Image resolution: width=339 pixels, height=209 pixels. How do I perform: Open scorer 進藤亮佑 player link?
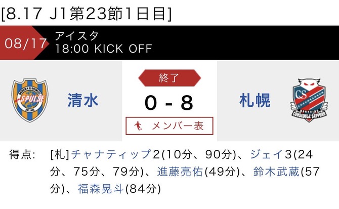coord(180,172)
